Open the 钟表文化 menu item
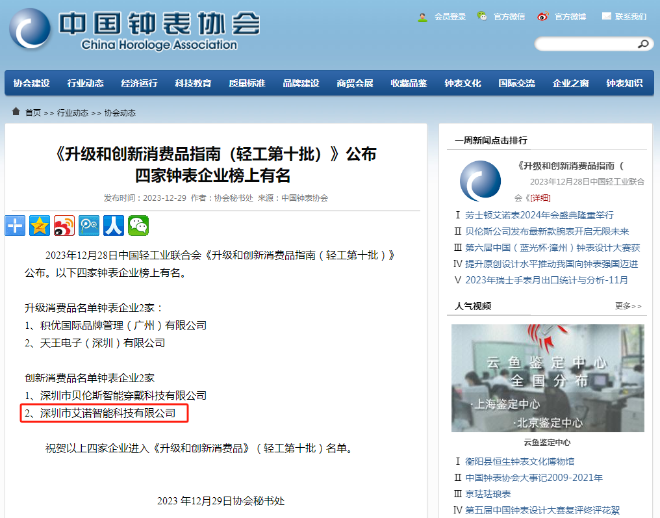The width and height of the screenshot is (660, 518). [x=462, y=83]
